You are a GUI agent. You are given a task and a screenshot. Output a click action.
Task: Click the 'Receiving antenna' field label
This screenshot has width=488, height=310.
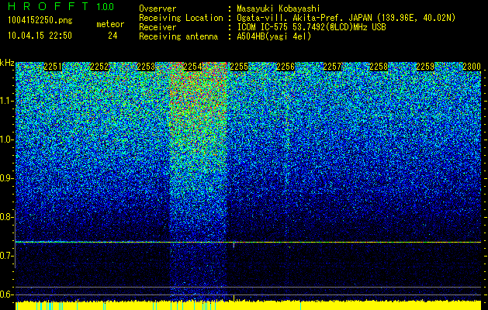tap(178, 36)
